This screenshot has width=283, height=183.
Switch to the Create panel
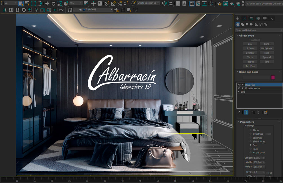(238, 18)
